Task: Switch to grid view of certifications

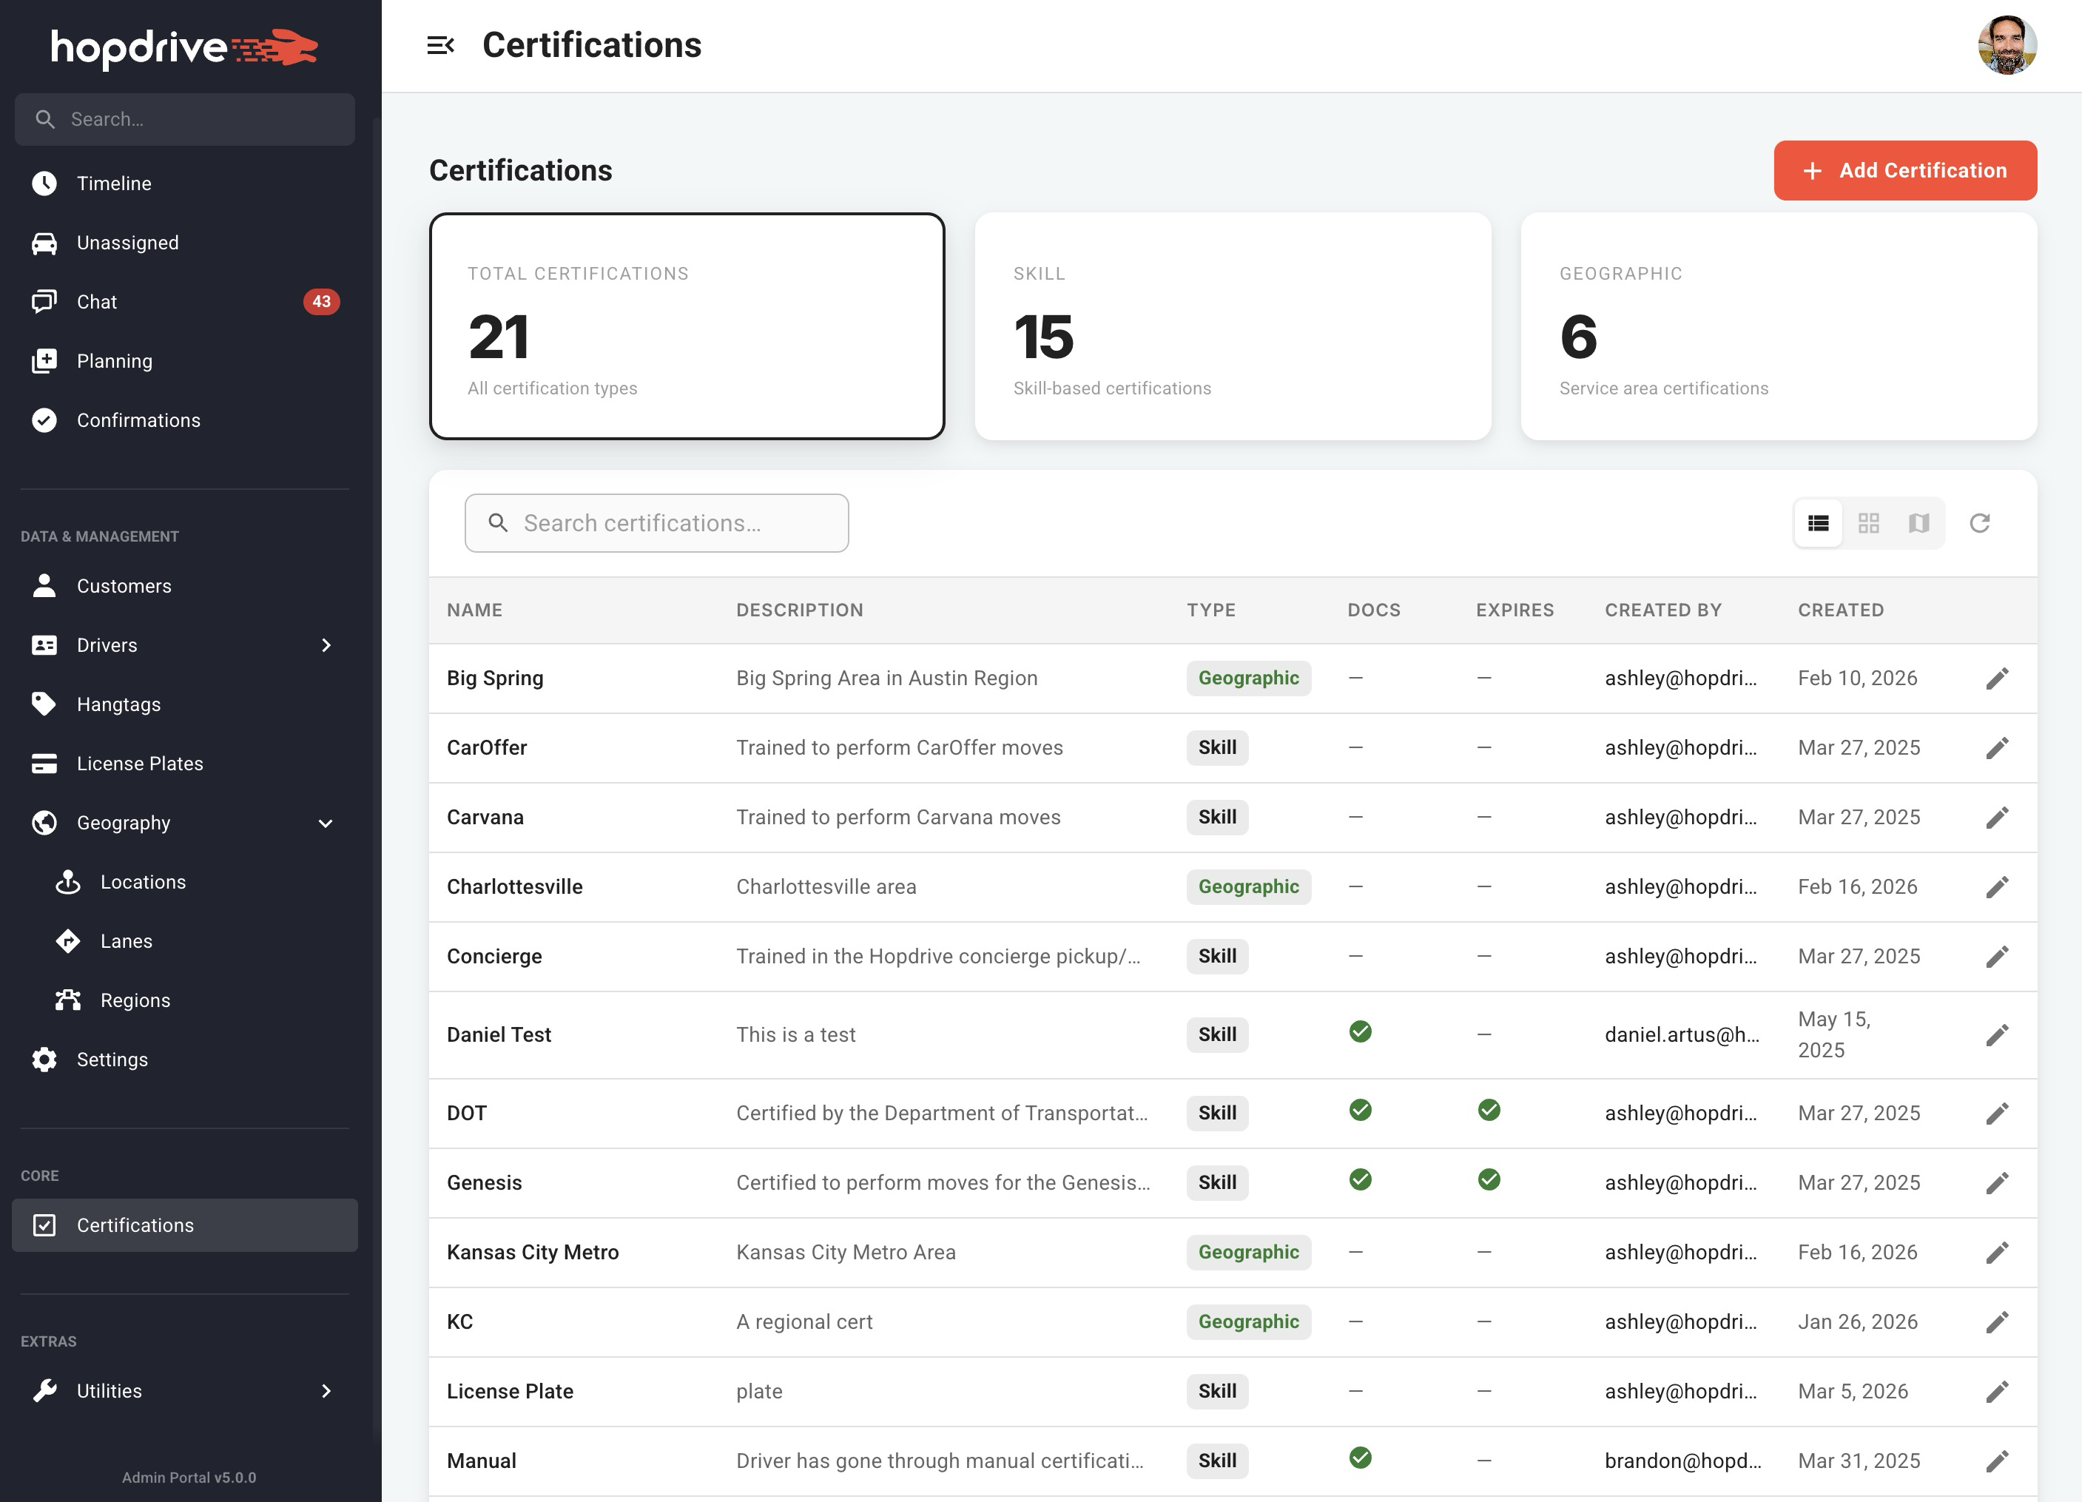Action: 1868,522
